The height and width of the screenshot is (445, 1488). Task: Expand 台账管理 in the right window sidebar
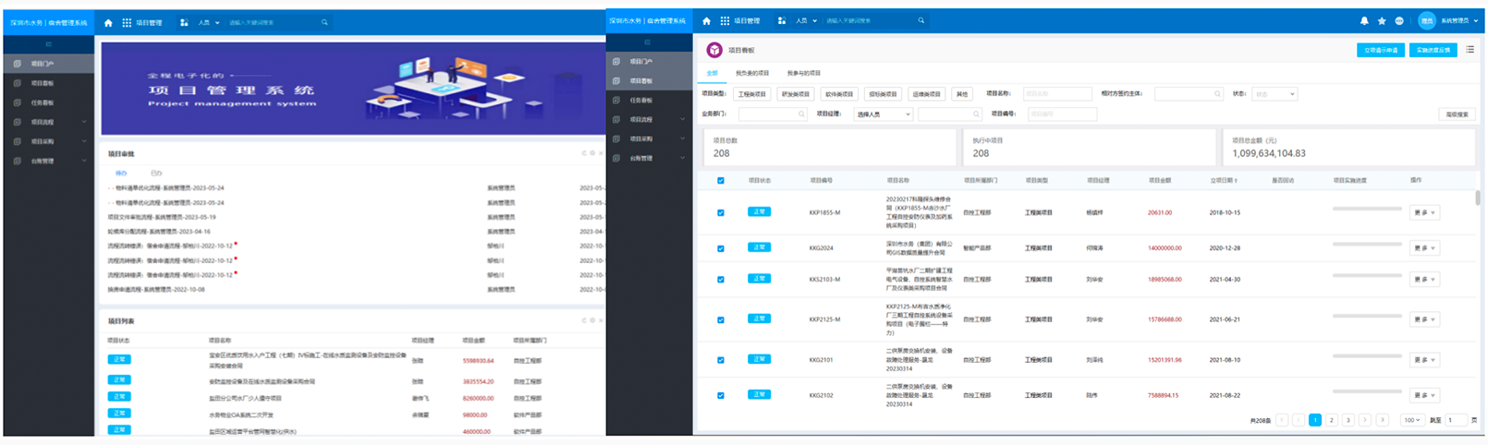[647, 158]
